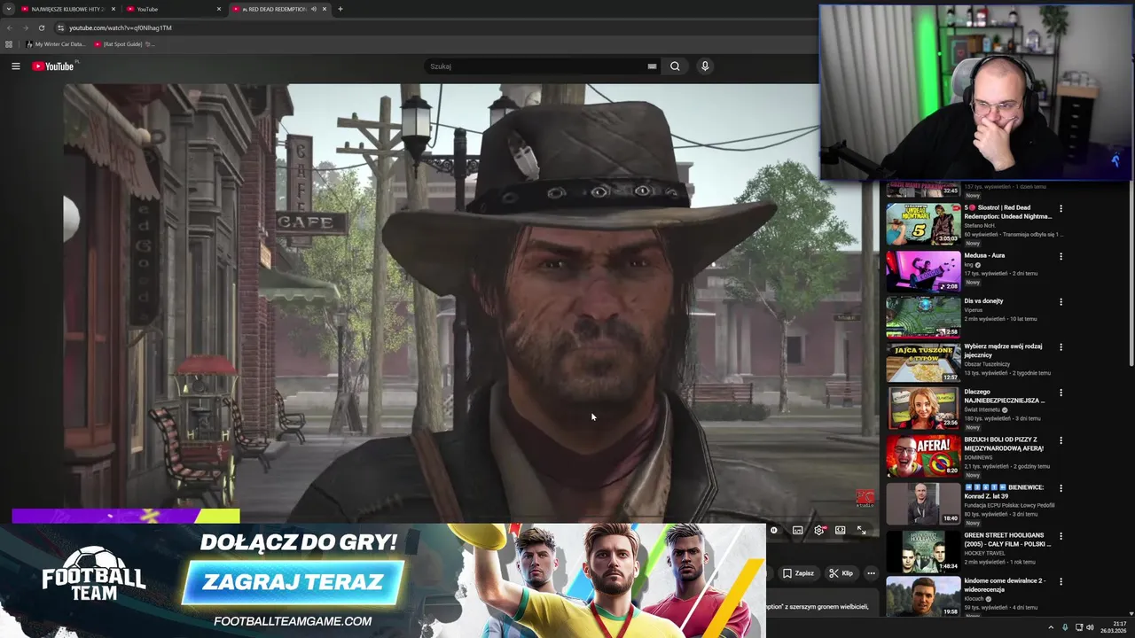Go to the YouTube home logo
The image size is (1135, 638).
tap(53, 66)
